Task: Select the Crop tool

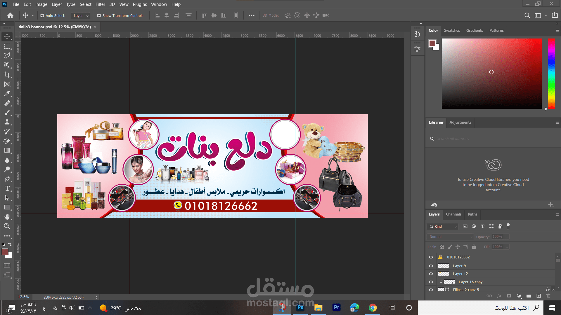Action: coord(7,75)
